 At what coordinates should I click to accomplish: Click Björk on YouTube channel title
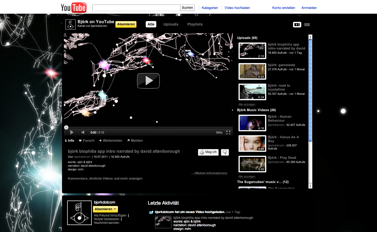click(x=96, y=22)
